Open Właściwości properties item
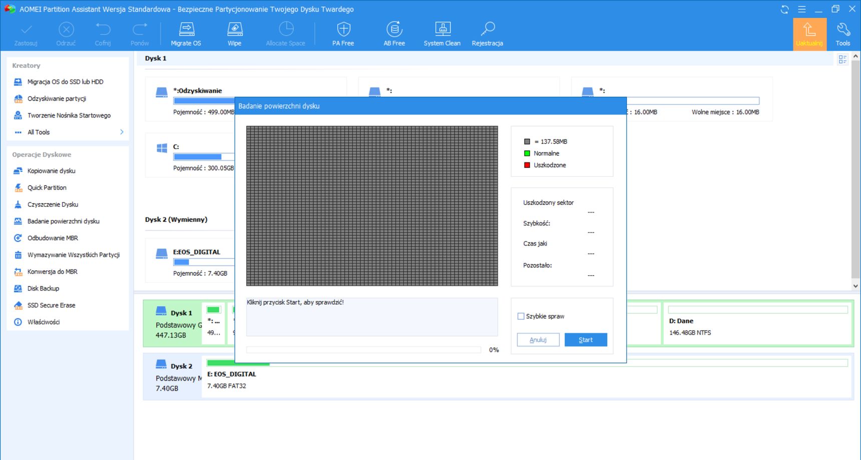Viewport: 861px width, 460px height. [44, 322]
